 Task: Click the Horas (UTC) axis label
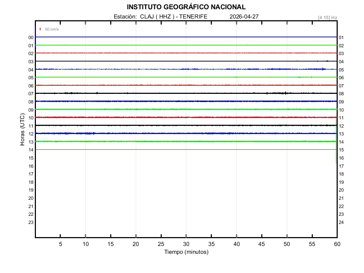pos(22,129)
